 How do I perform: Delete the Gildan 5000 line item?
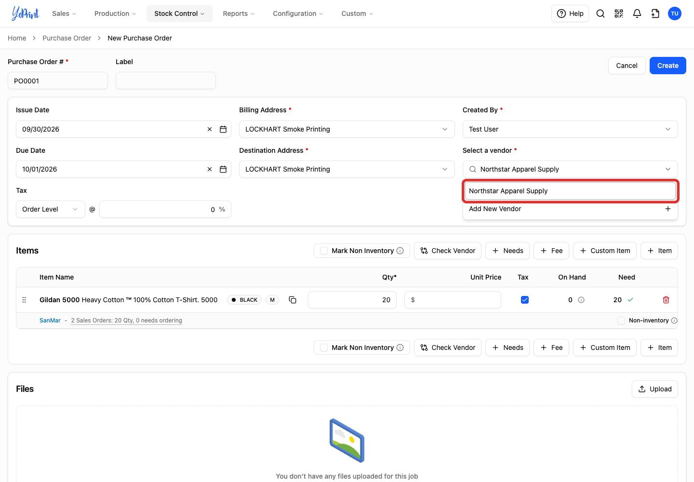(x=666, y=300)
